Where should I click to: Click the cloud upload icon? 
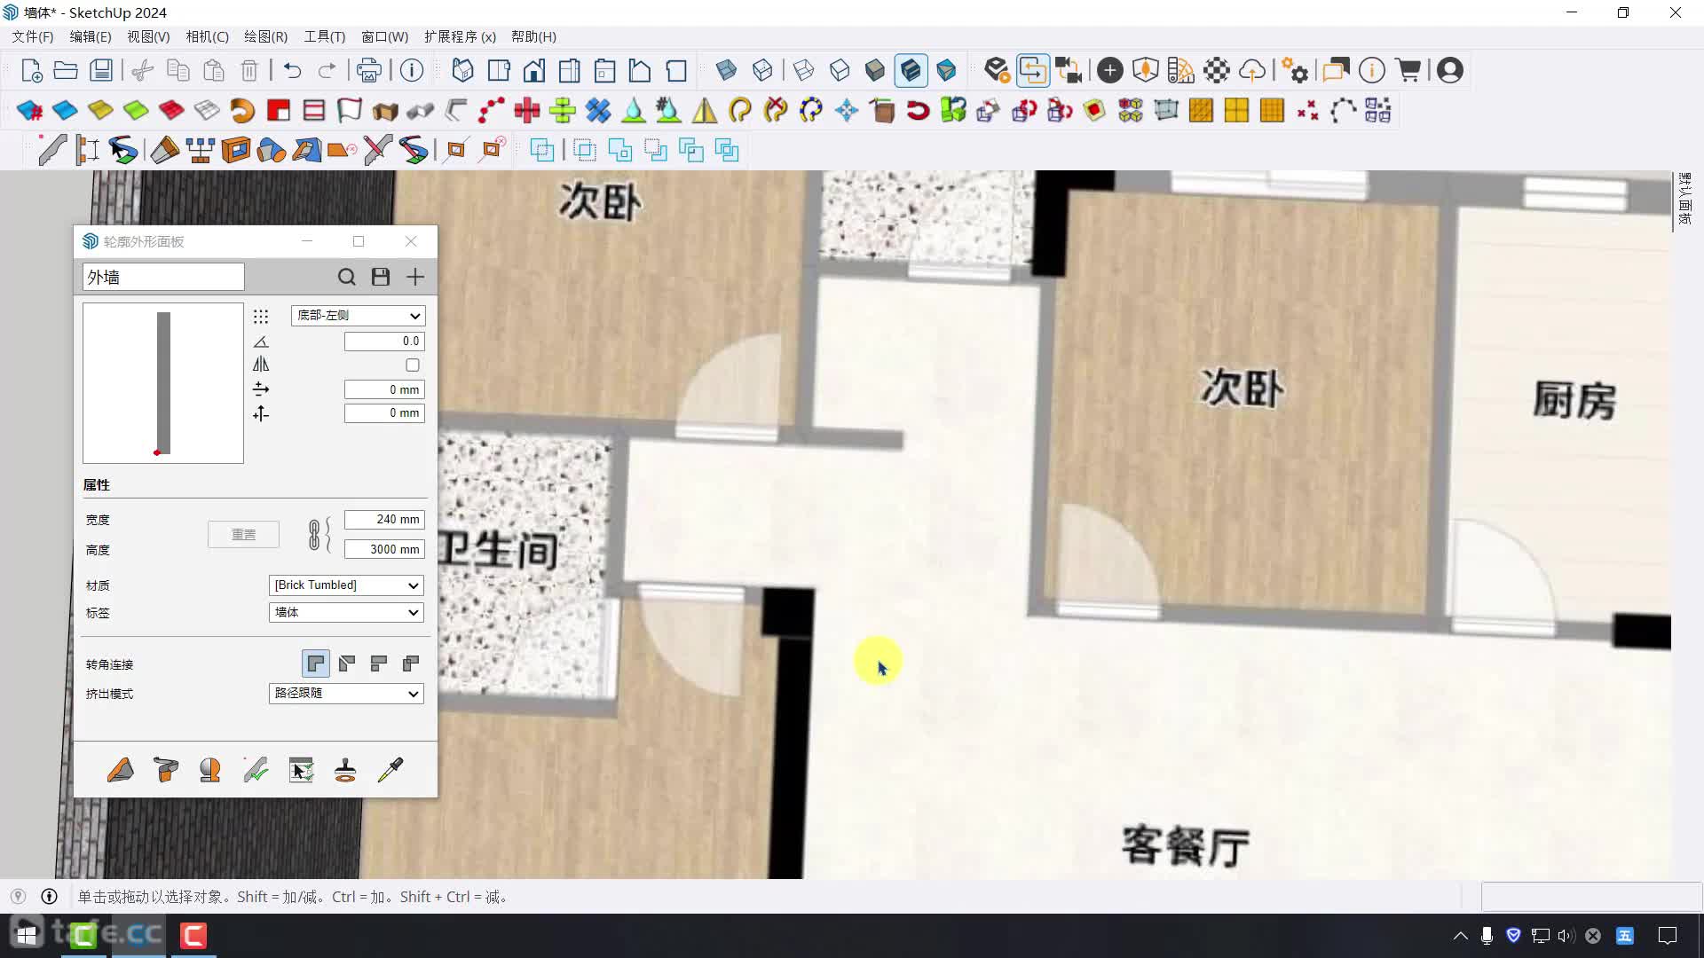[1252, 70]
